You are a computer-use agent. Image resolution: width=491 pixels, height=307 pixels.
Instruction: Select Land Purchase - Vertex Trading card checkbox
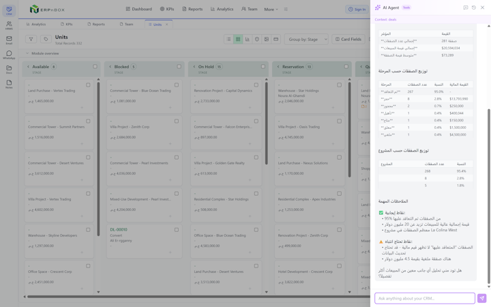88,85
